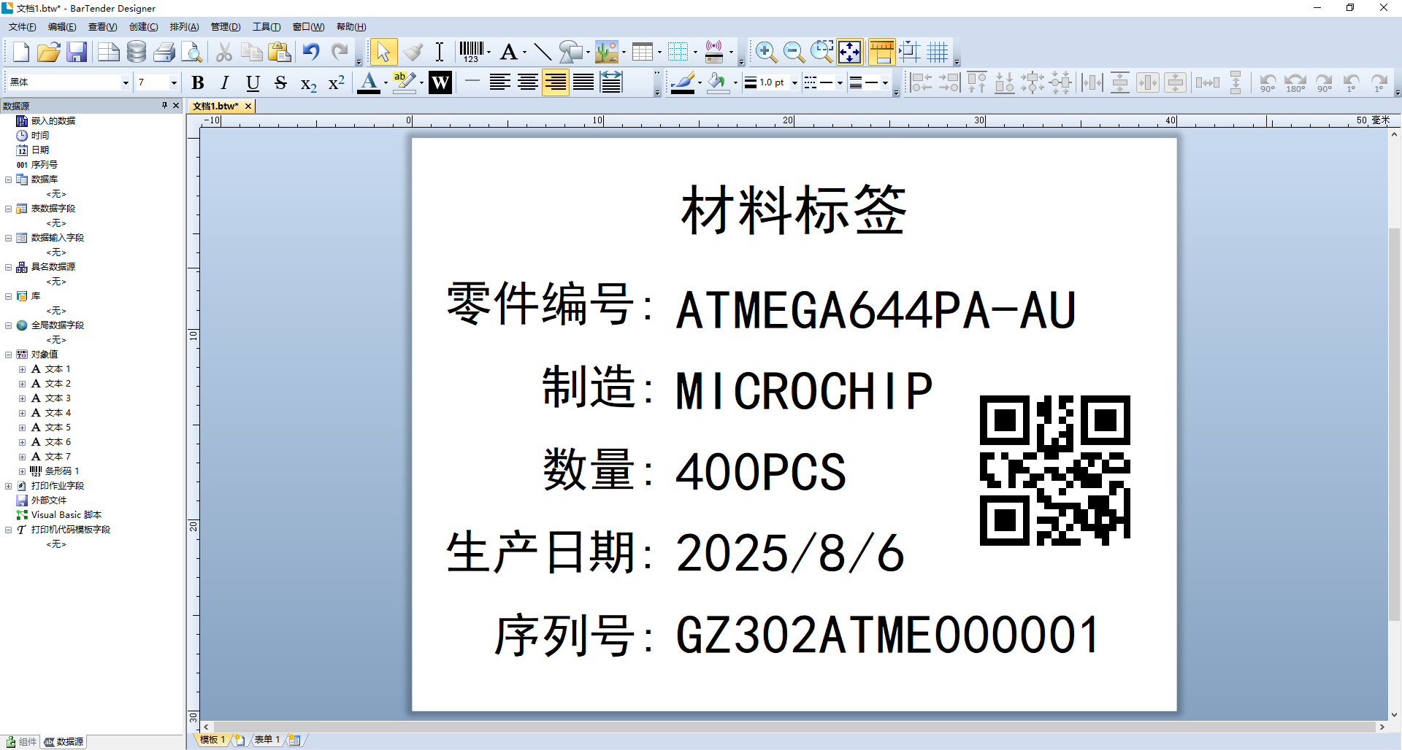Screen dimensions: 1402x750
Task: Expand the 文本 1 tree node
Action: click(x=22, y=369)
